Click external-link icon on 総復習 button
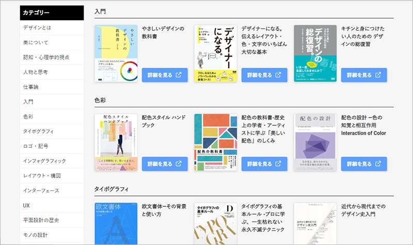The image size is (413, 245). [378, 75]
